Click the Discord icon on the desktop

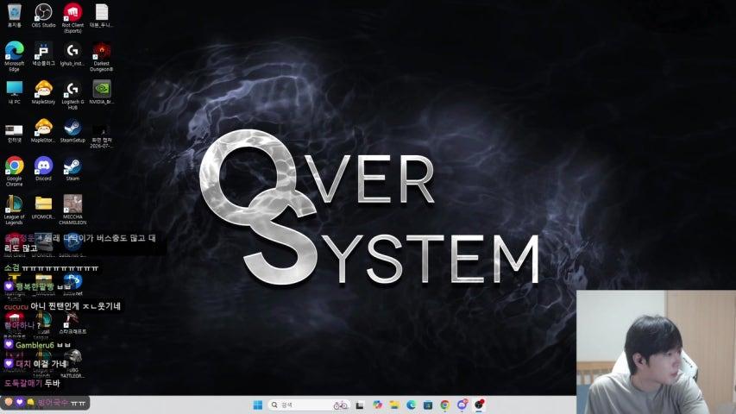tap(43, 169)
